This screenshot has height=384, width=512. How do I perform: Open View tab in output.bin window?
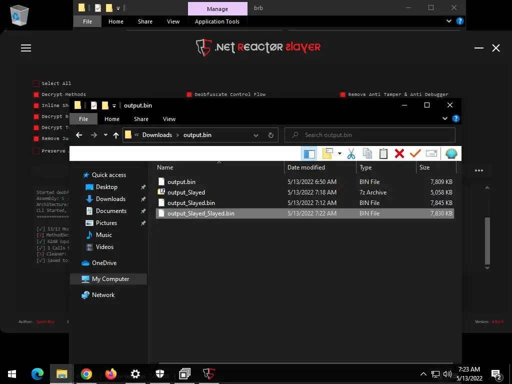coord(169,119)
